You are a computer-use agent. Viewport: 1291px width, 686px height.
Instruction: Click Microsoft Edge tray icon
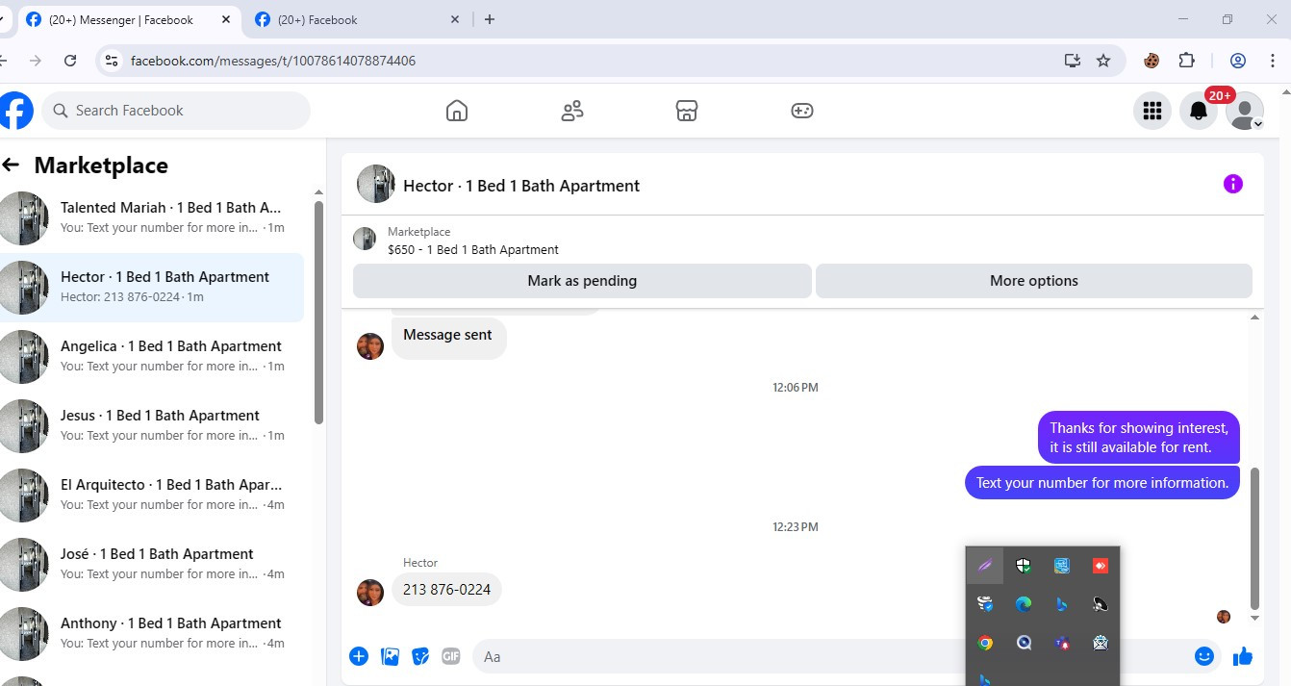(x=1024, y=604)
